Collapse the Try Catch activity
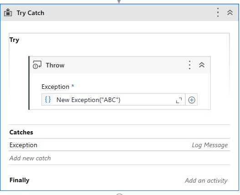The height and width of the screenshot is (195, 240). 230,13
